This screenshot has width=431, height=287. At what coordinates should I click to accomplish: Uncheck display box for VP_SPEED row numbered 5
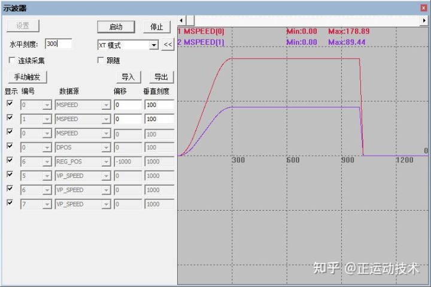(x=10, y=174)
